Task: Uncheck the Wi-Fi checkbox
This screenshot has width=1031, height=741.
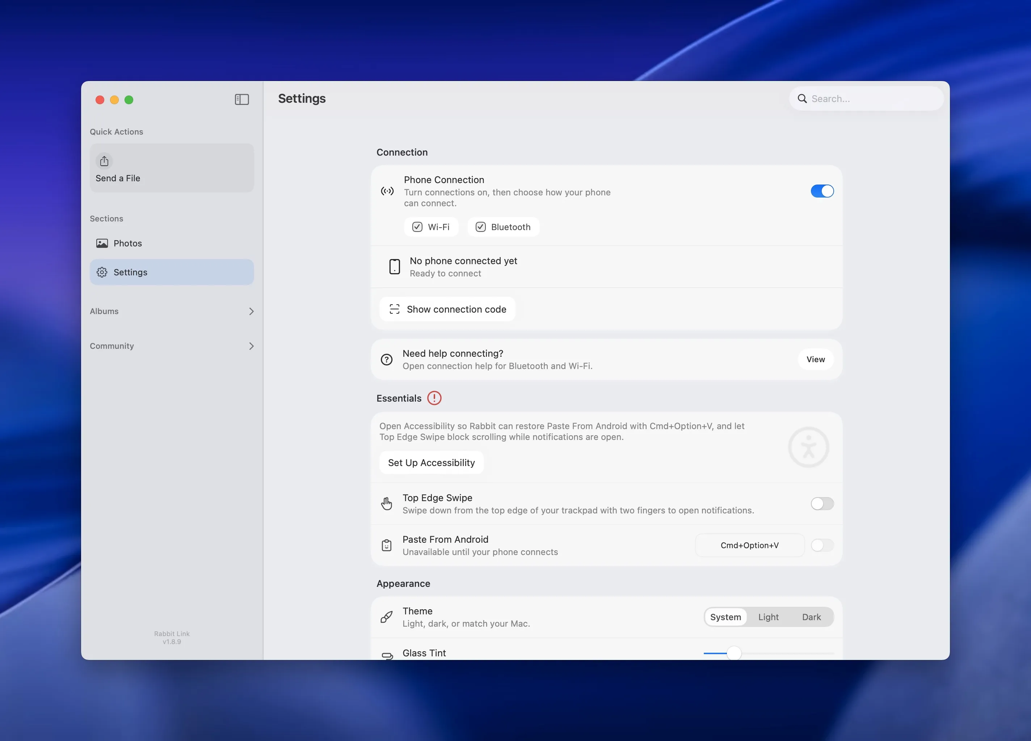Action: (x=417, y=227)
